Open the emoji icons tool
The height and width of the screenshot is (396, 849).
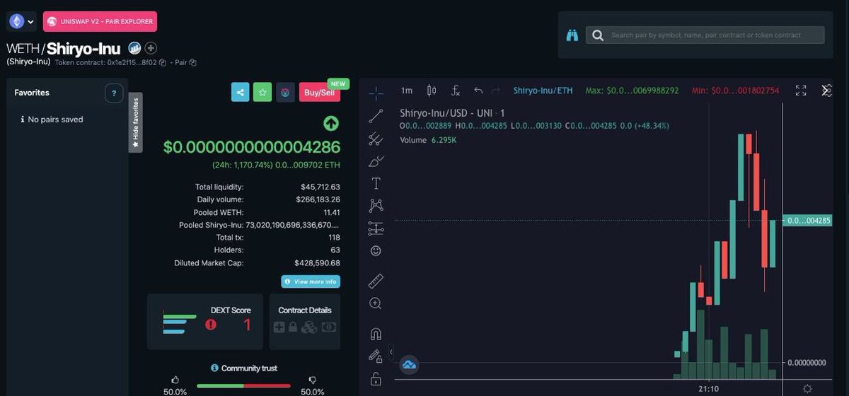376,250
